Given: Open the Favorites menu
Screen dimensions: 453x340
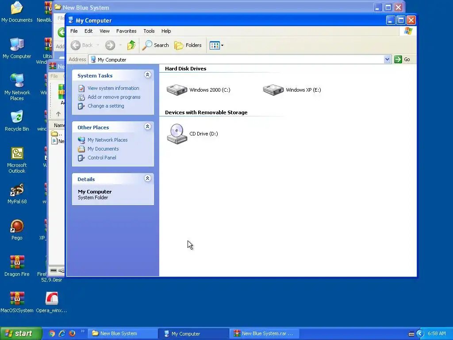Looking at the screenshot, I should click(x=126, y=31).
